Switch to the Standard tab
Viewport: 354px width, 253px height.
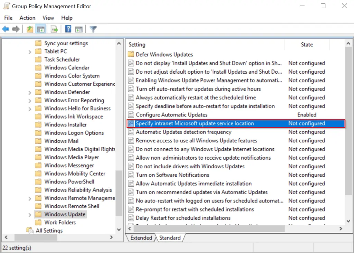coord(170,238)
